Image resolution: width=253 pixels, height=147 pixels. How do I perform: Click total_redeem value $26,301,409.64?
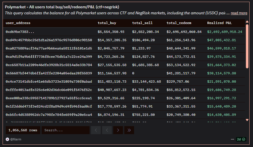pyautogui.click(x=181, y=98)
